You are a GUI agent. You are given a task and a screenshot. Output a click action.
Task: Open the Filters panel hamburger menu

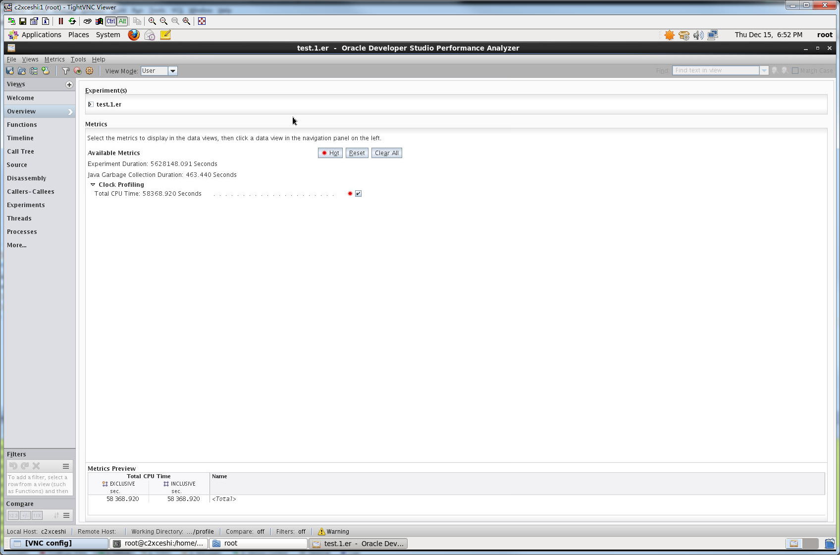click(66, 466)
